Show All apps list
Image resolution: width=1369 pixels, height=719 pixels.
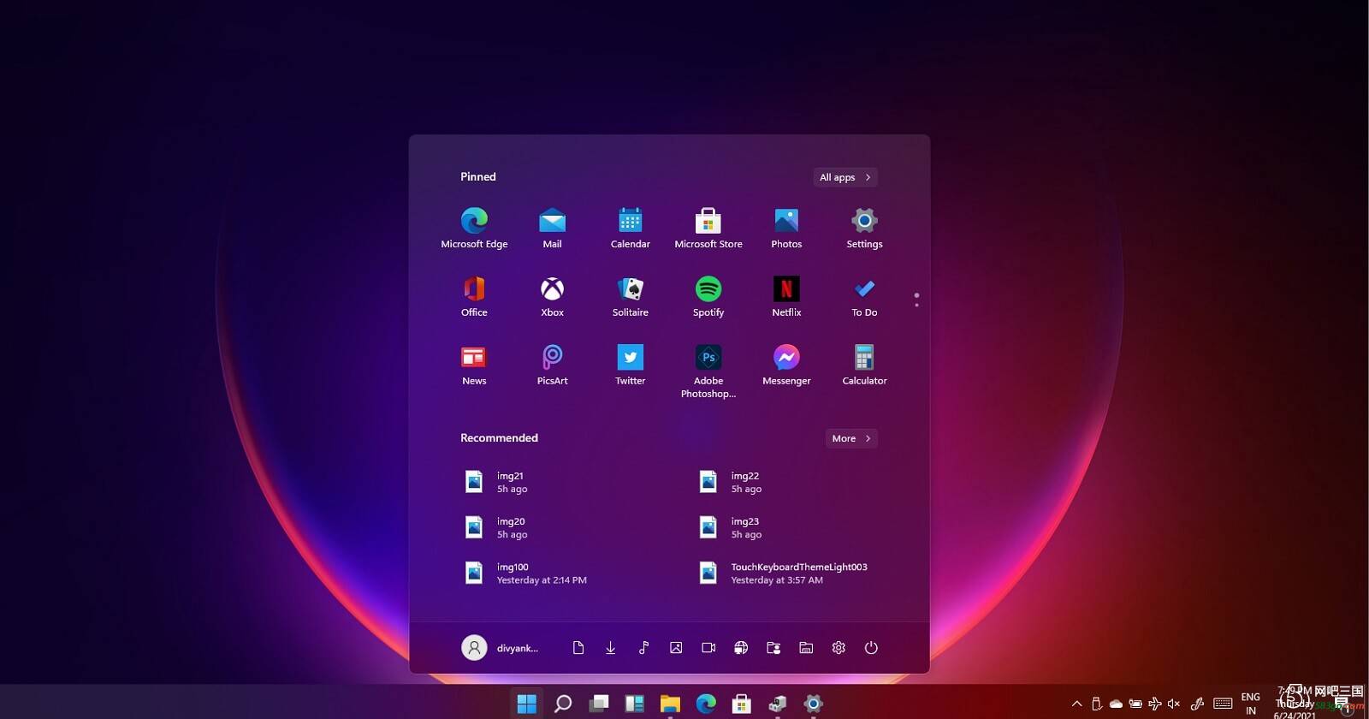845,177
